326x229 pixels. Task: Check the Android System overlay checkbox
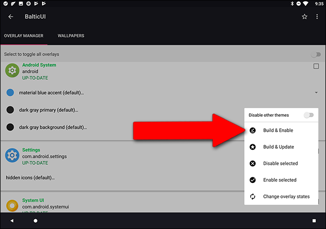(316, 66)
